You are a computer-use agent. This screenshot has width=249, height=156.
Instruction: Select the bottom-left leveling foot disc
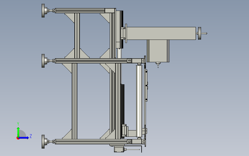[x=43, y=142]
